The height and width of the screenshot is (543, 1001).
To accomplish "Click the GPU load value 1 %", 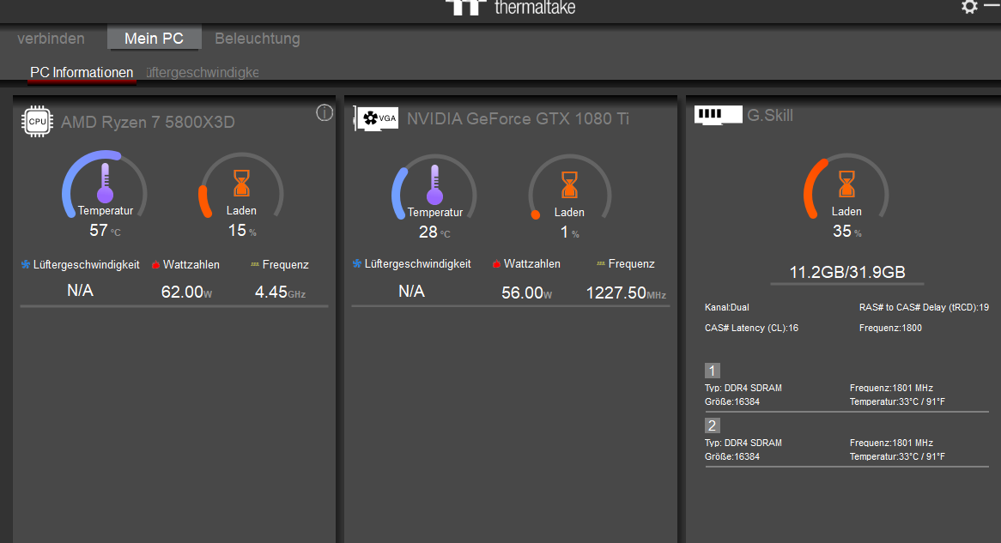I will pos(569,232).
